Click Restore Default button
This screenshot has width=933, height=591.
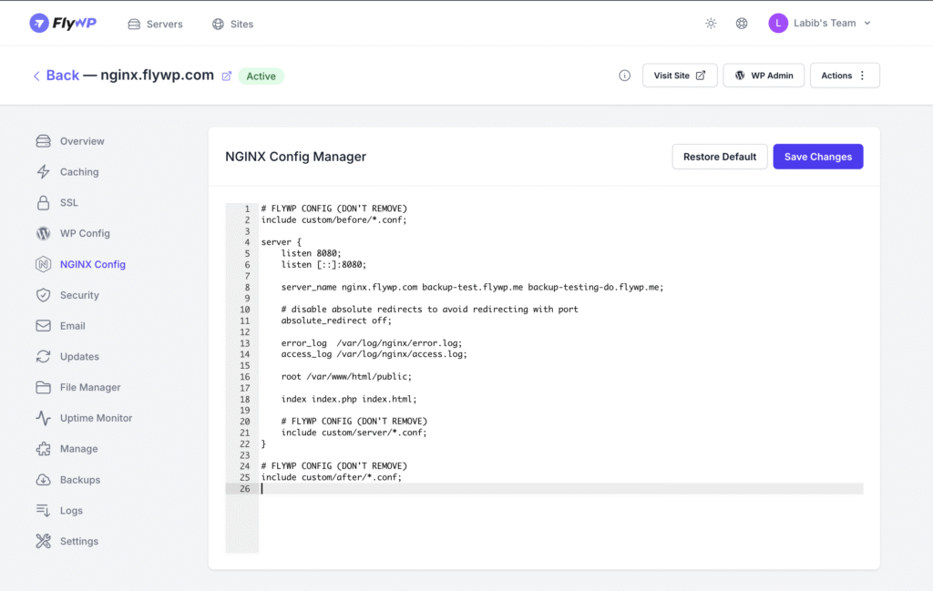point(720,157)
